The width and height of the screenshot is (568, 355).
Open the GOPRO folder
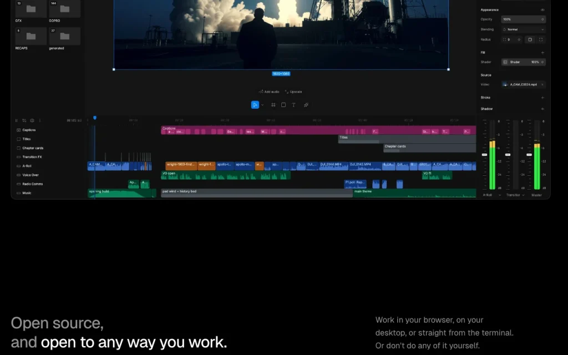(x=64, y=9)
